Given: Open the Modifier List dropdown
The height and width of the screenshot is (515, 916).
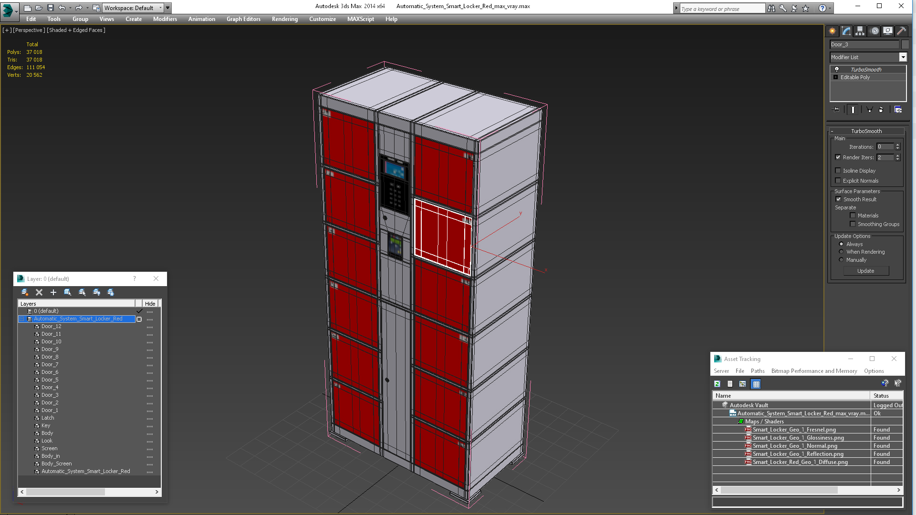Looking at the screenshot, I should point(903,57).
